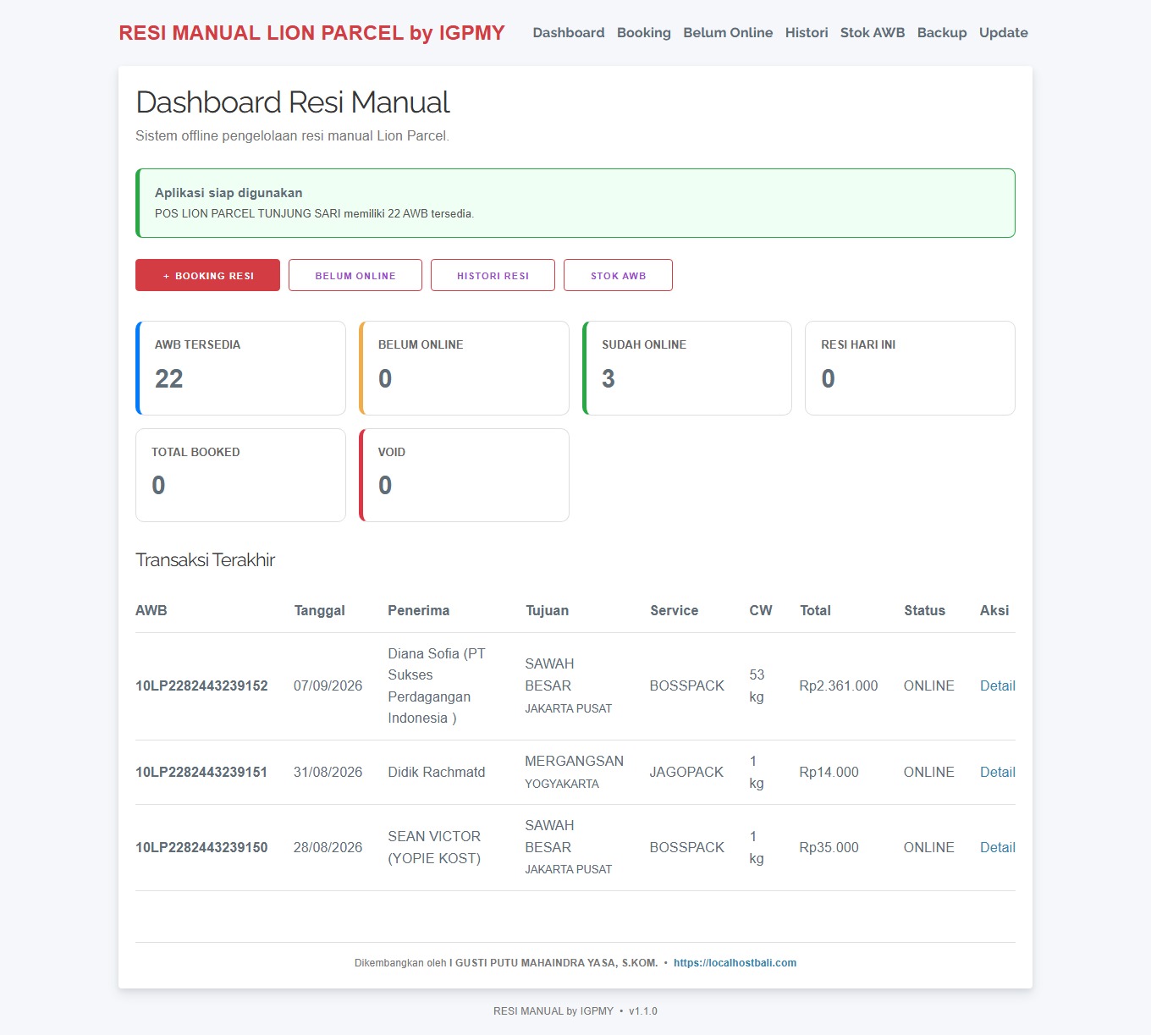Click JAGOPACK service cell
This screenshot has width=1151, height=1035.
pos(686,772)
